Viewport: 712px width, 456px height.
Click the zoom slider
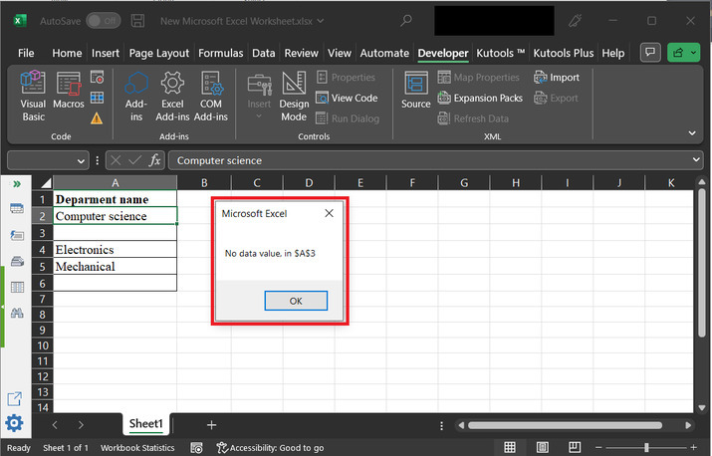(x=647, y=447)
